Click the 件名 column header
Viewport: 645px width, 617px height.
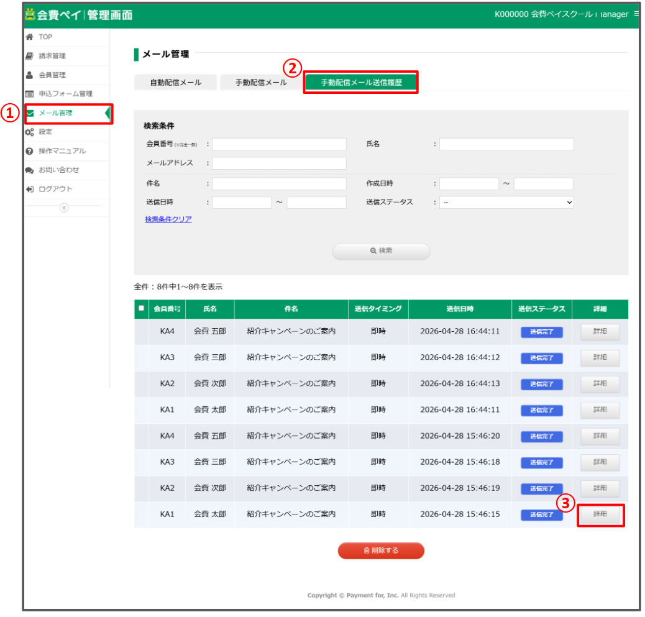[293, 310]
